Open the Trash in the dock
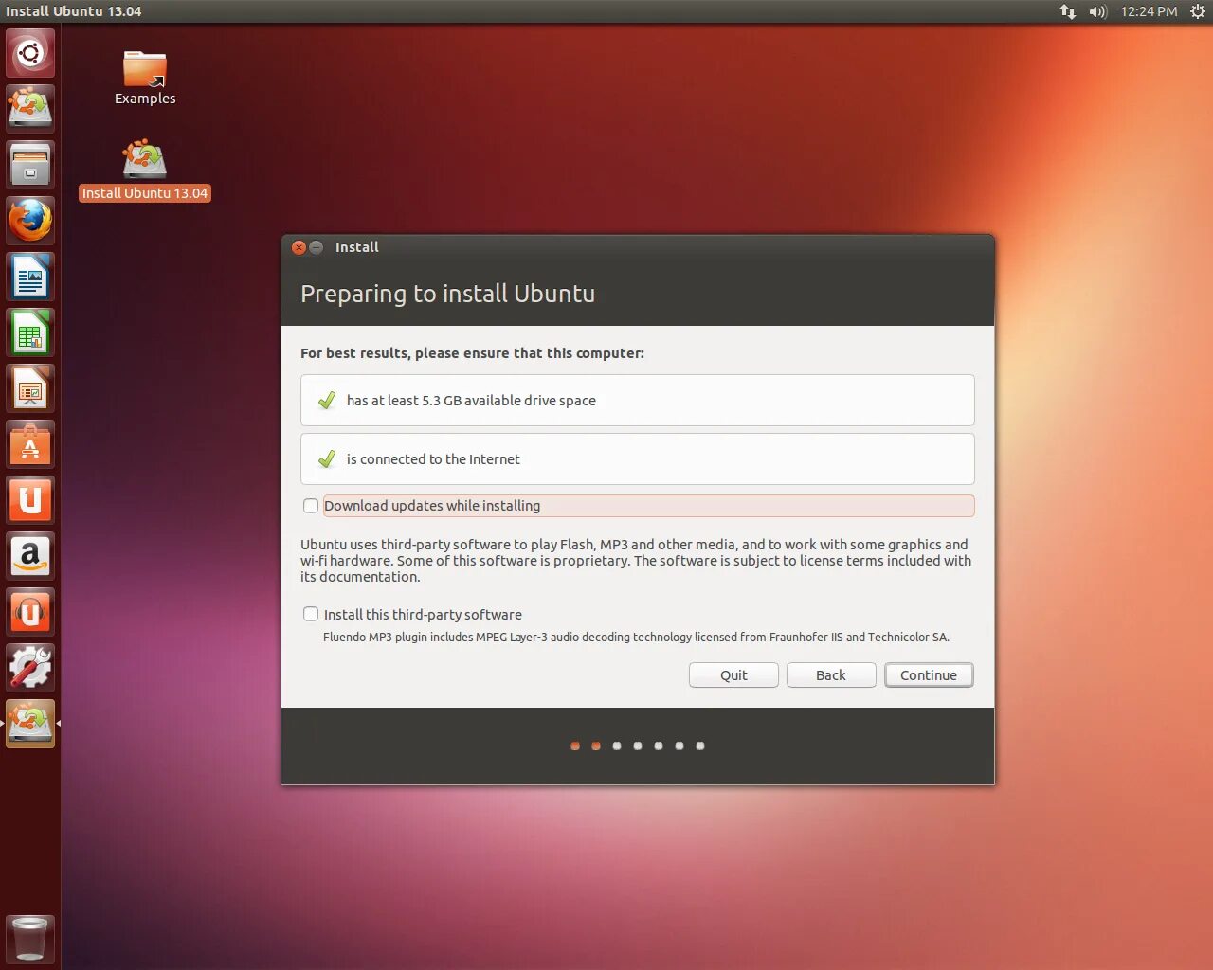 coord(30,939)
